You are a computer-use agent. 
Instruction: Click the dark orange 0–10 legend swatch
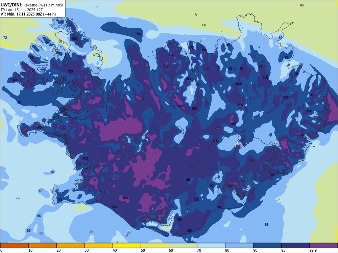(x=15, y=246)
